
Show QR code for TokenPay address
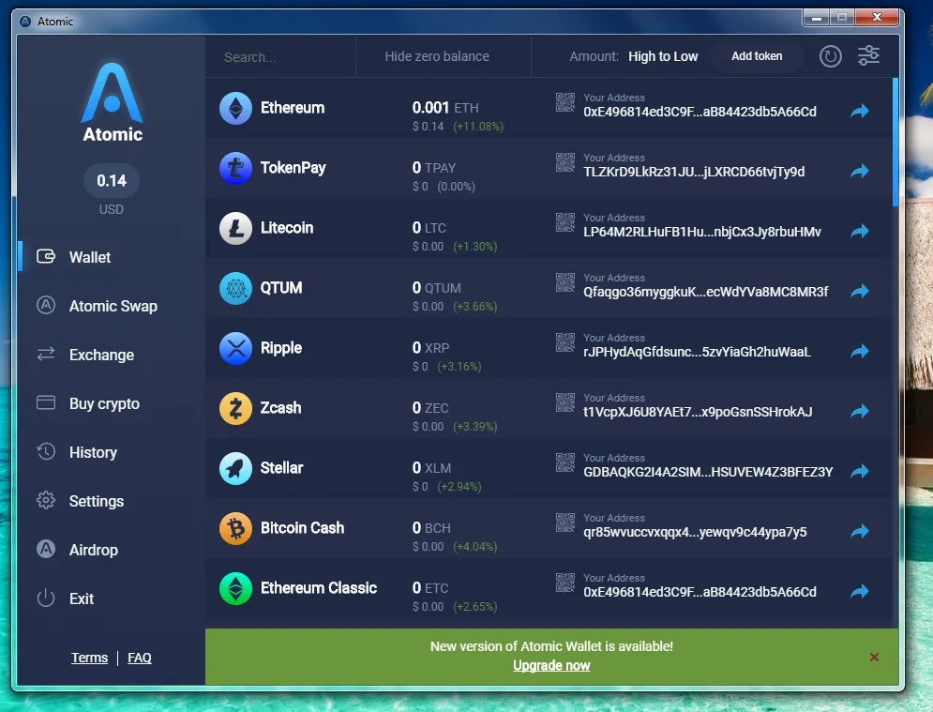[x=565, y=162]
